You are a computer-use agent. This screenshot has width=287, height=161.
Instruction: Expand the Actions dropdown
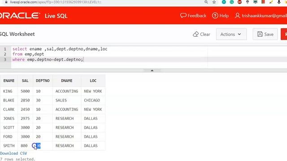tap(231, 34)
